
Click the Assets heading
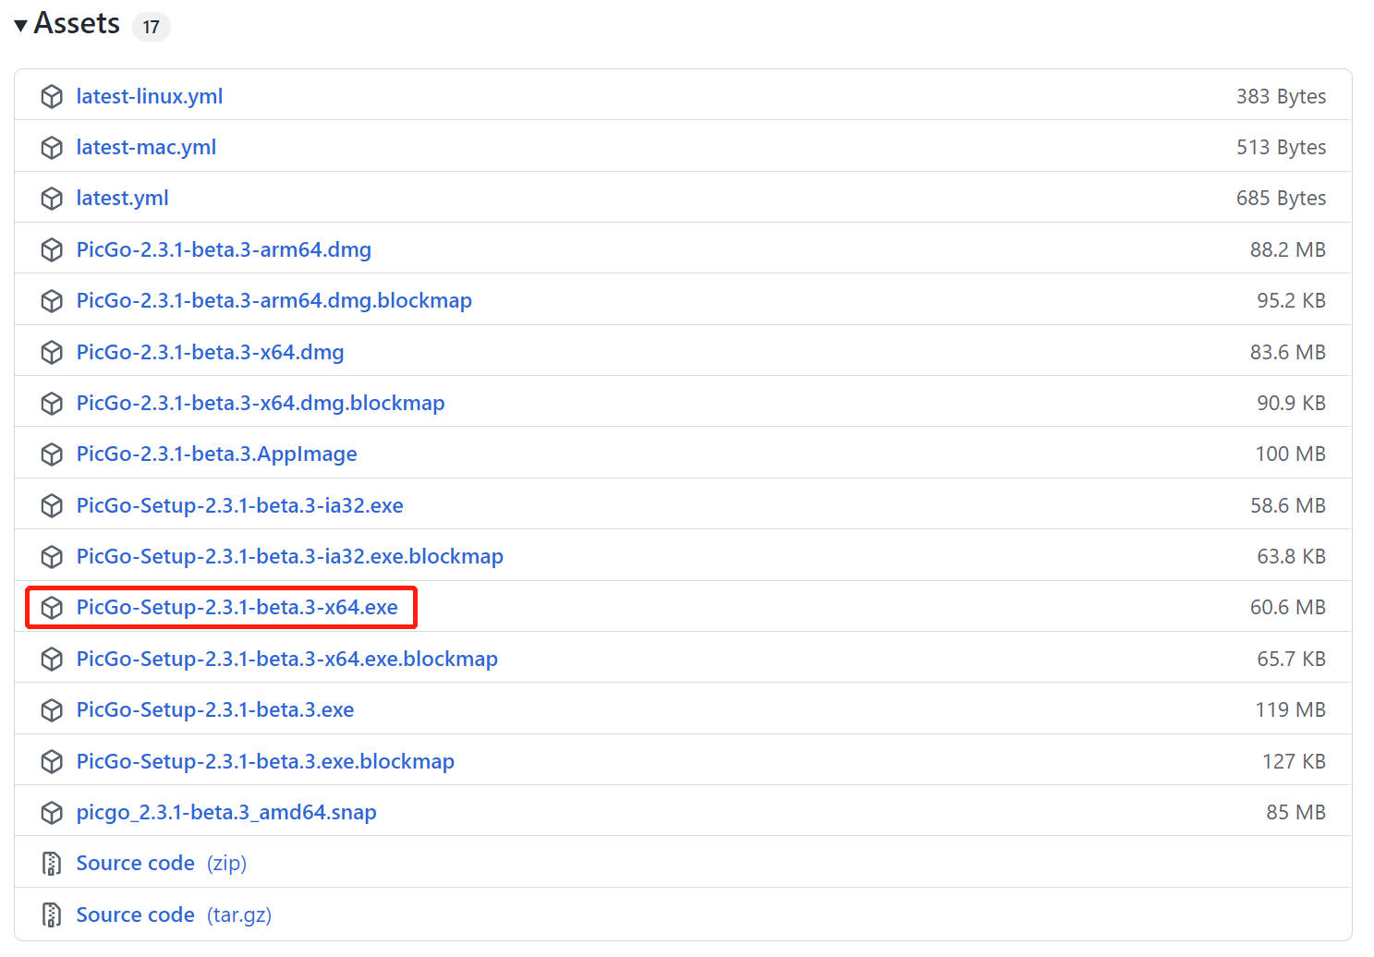pyautogui.click(x=77, y=23)
